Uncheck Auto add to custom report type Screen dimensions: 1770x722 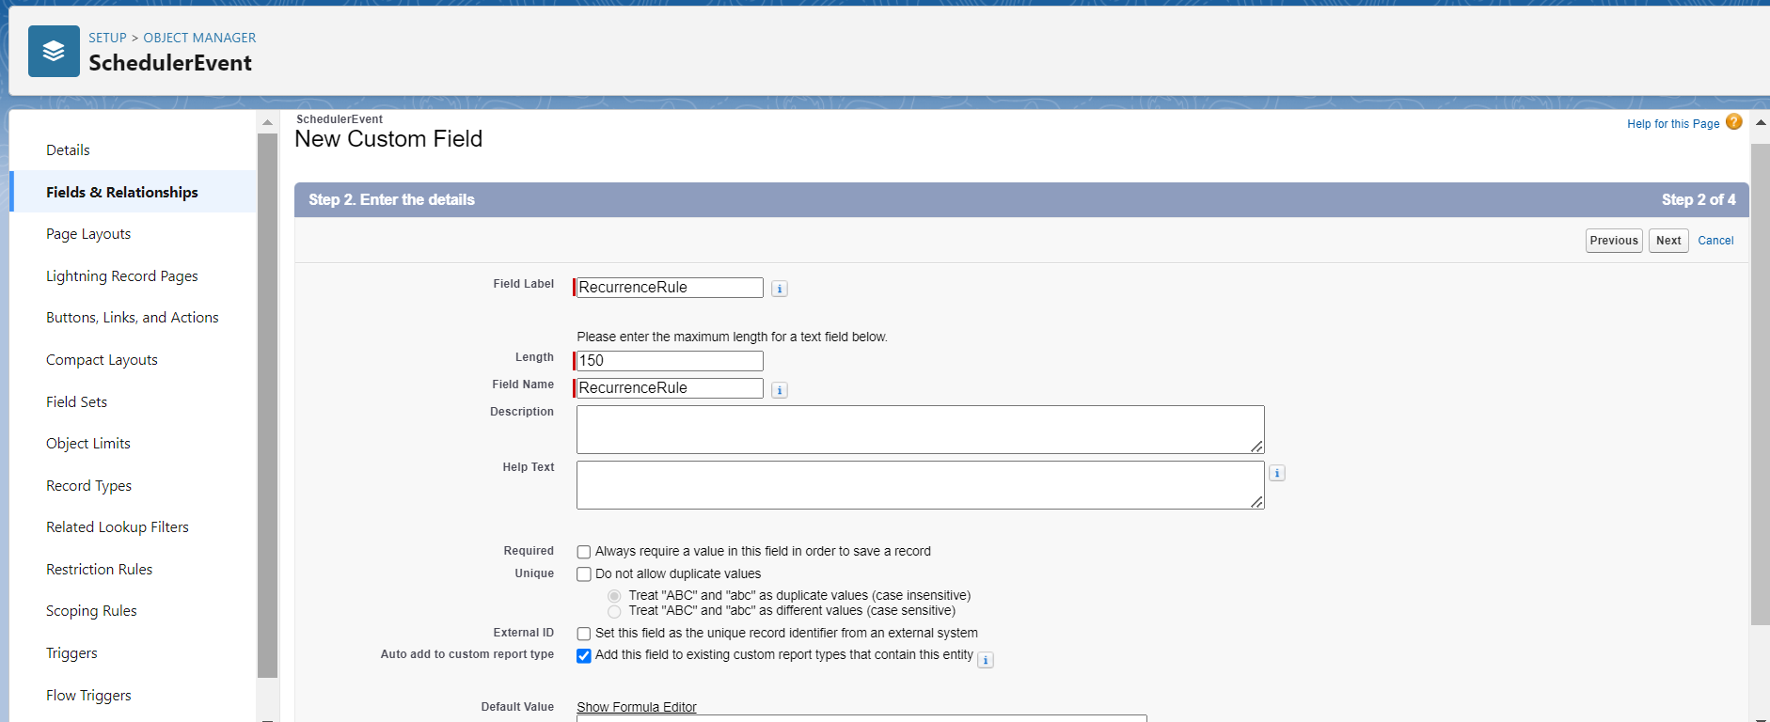pos(584,656)
